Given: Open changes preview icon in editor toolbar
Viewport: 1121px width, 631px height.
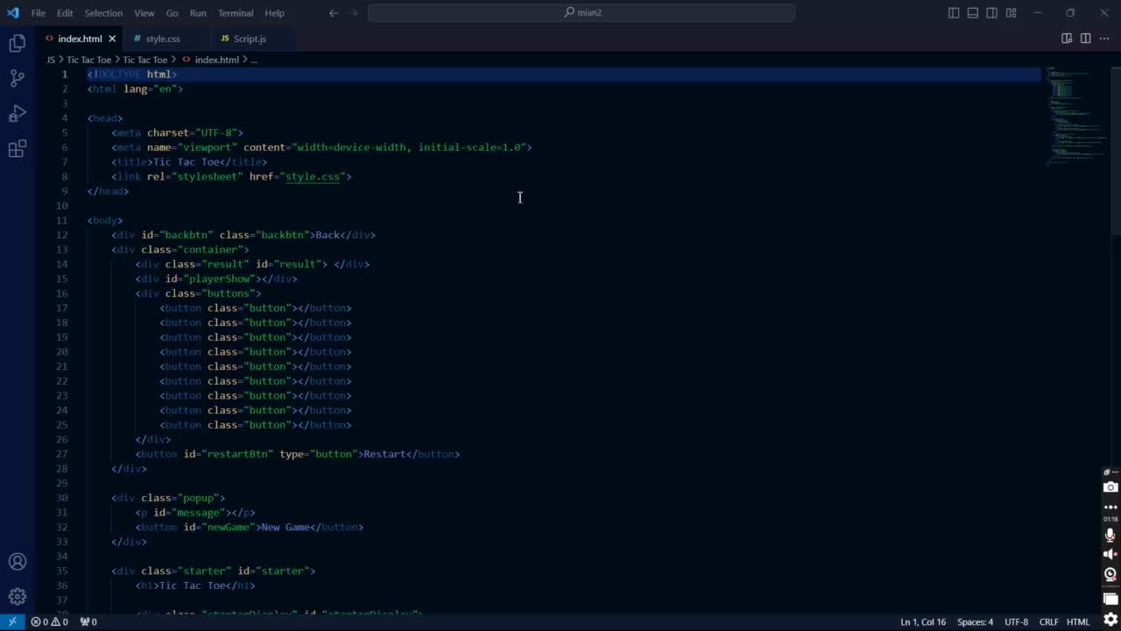Looking at the screenshot, I should (x=1067, y=39).
